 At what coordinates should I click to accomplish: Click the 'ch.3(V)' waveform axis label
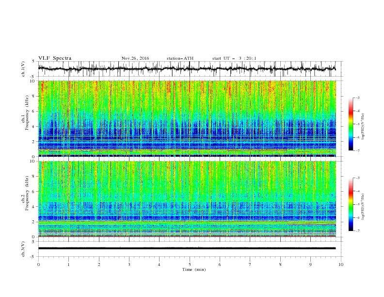pyautogui.click(x=23, y=249)
